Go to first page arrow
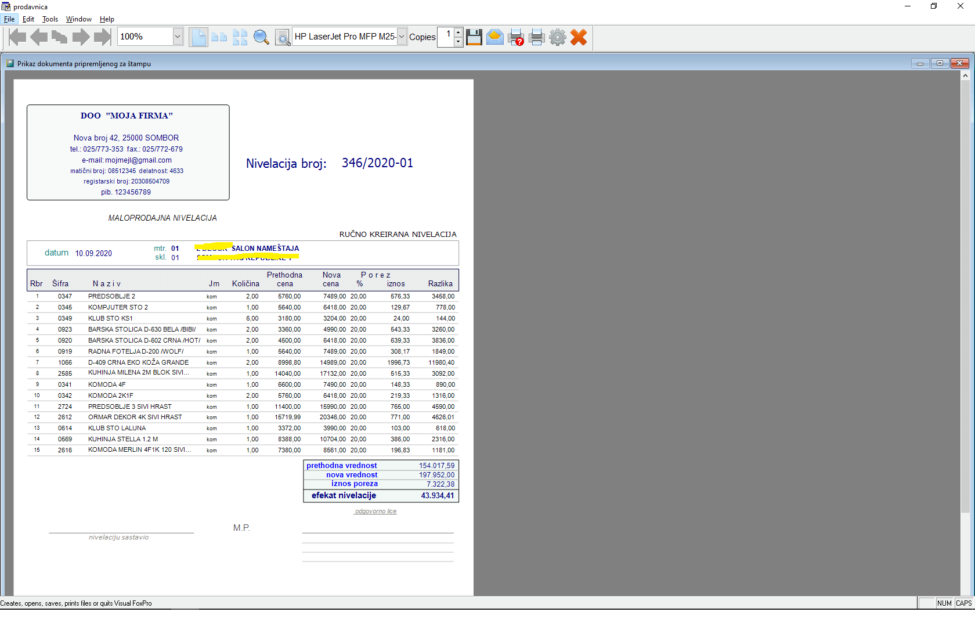This screenshot has width=975, height=626. 17,37
